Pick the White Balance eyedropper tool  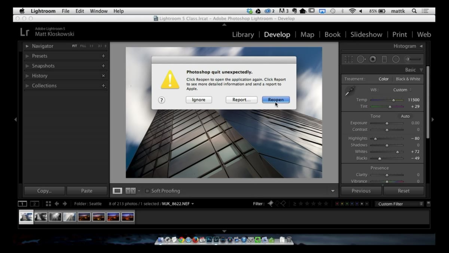[x=350, y=91]
